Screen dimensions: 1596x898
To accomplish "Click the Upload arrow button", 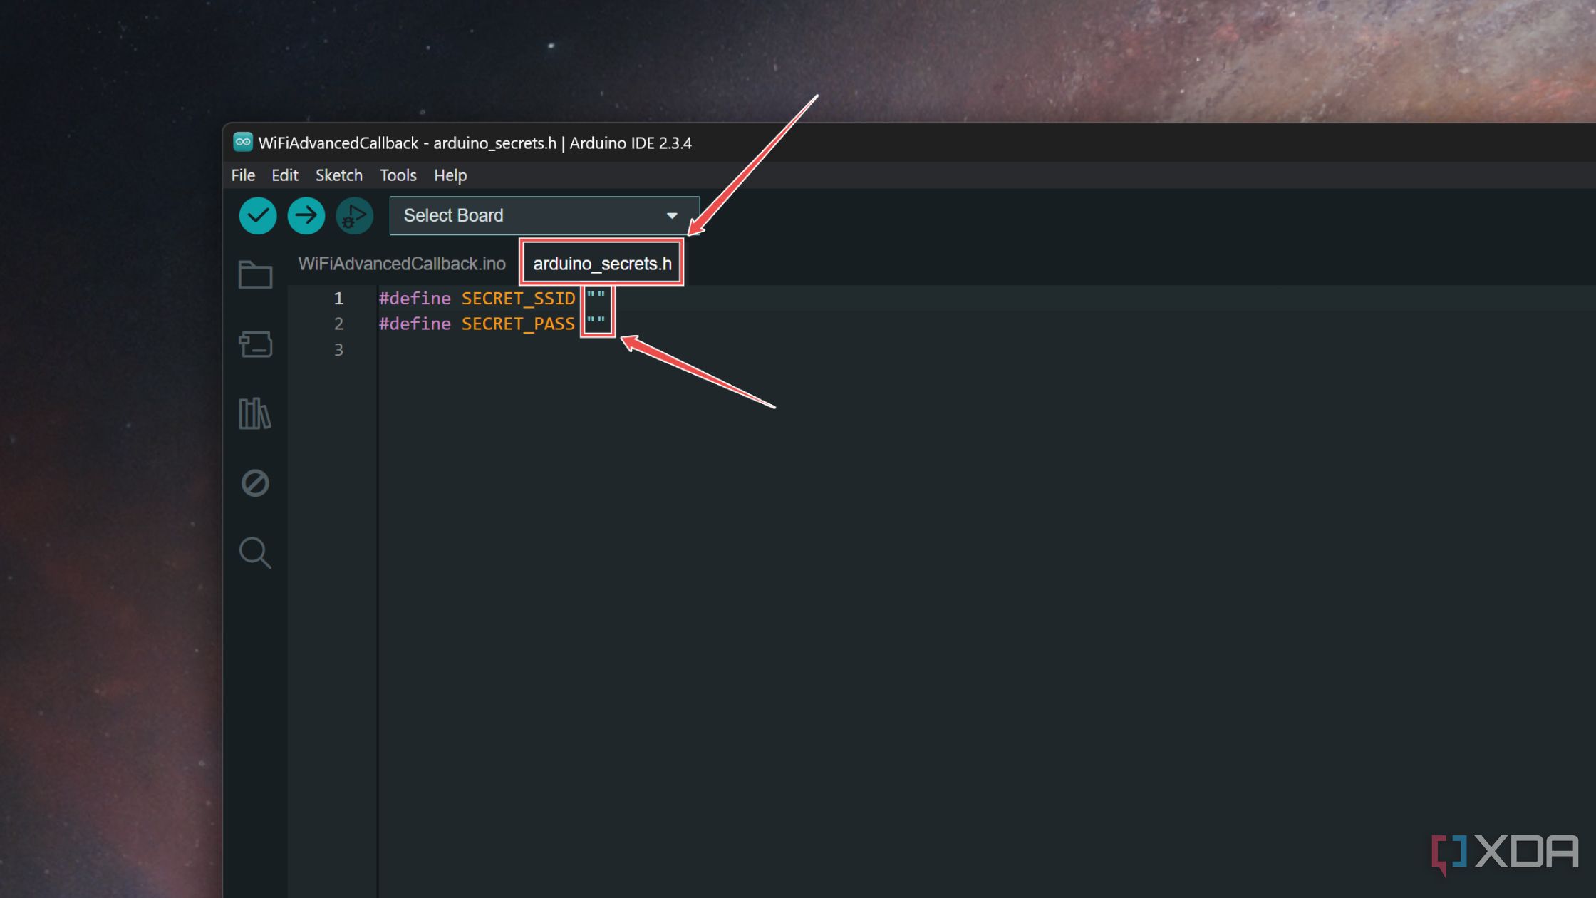I will point(306,215).
